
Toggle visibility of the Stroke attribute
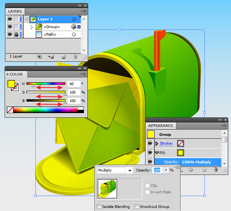[150, 143]
